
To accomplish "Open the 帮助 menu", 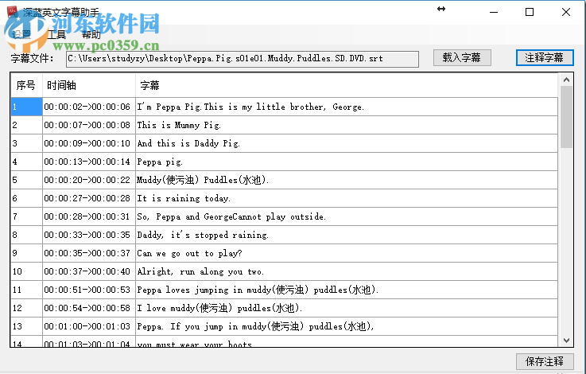I will pyautogui.click(x=91, y=34).
